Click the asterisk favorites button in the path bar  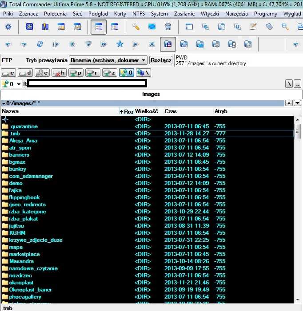pyautogui.click(x=289, y=103)
